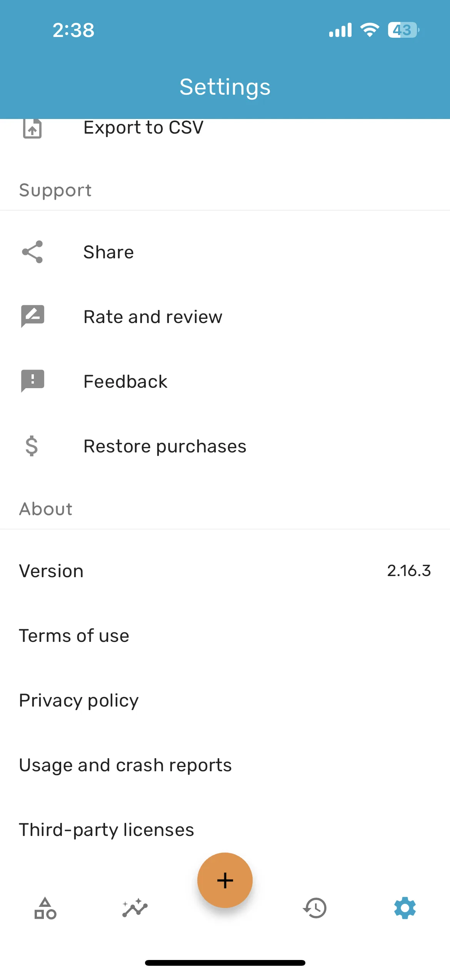Screen dimensions: 450x975
Task: Tap the Export to CSV file icon
Action: pyautogui.click(x=32, y=128)
